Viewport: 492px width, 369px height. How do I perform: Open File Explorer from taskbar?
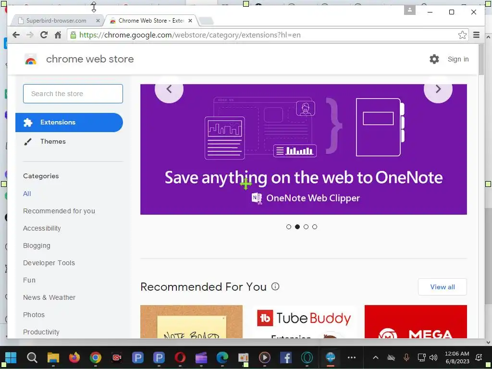pos(53,357)
